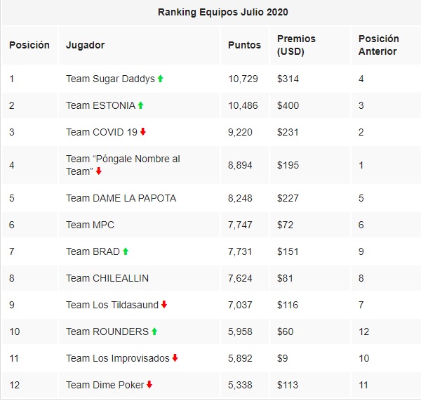Screen dimensions: 421x401
Task: Click red down arrow beside Team Los Improvisados
Action: (x=175, y=358)
